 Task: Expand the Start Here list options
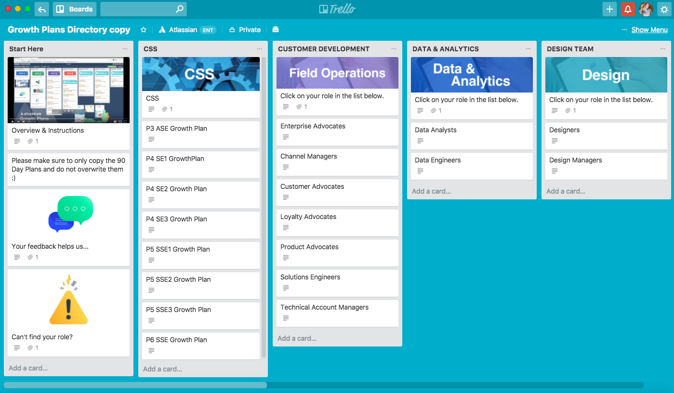(x=125, y=48)
